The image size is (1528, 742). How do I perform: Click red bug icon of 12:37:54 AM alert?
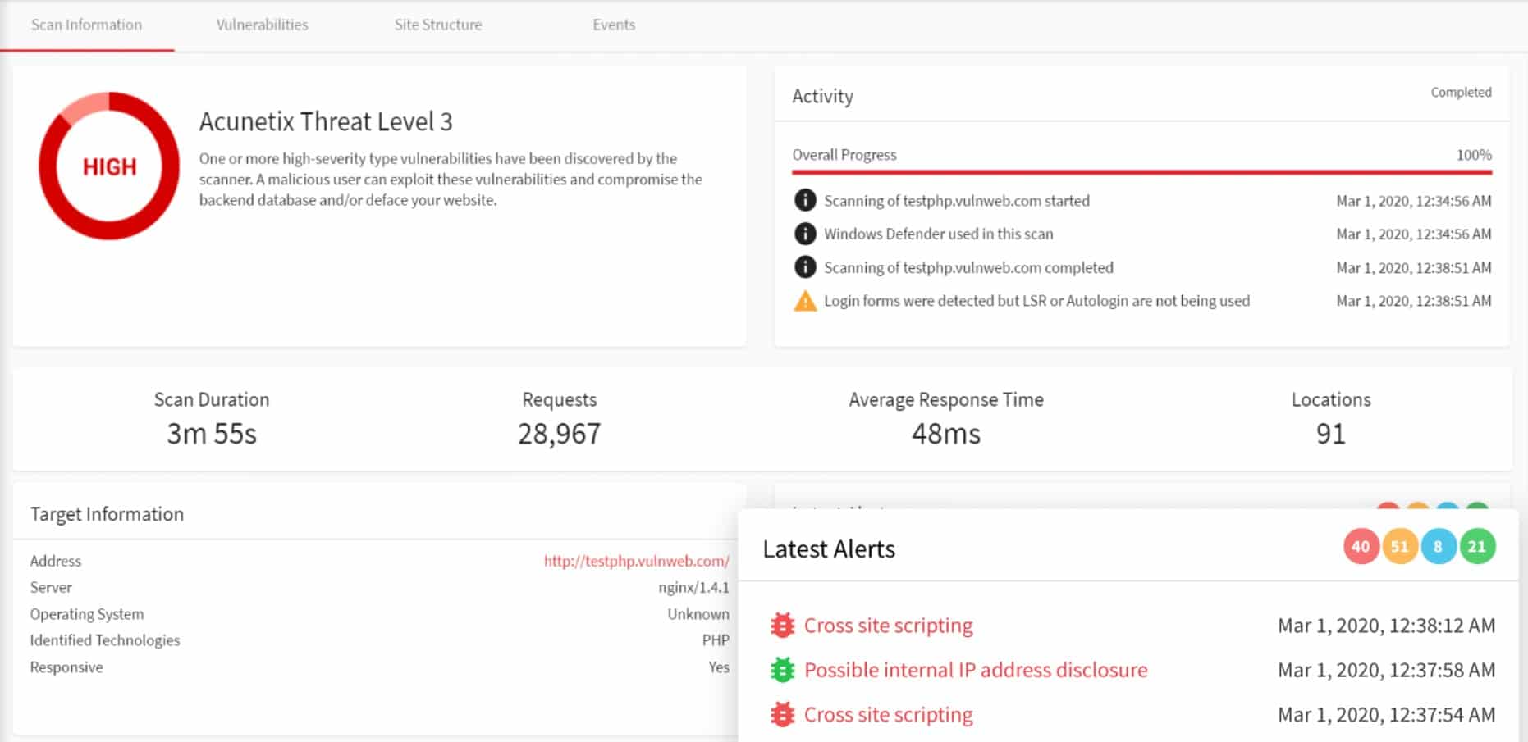coord(783,715)
